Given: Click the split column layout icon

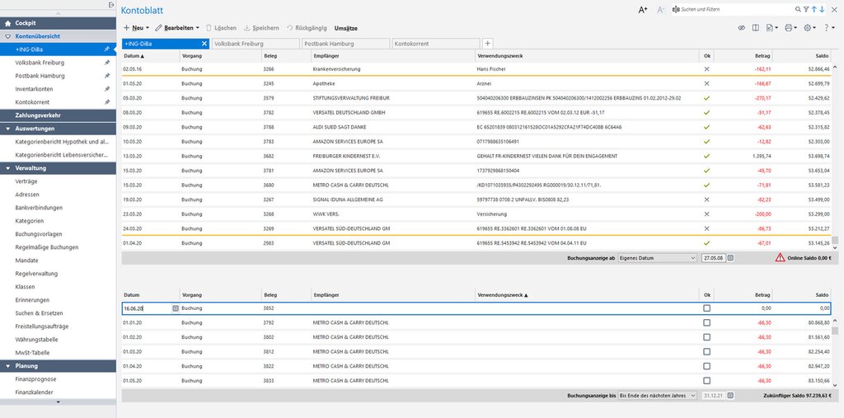Looking at the screenshot, I should [x=756, y=28].
